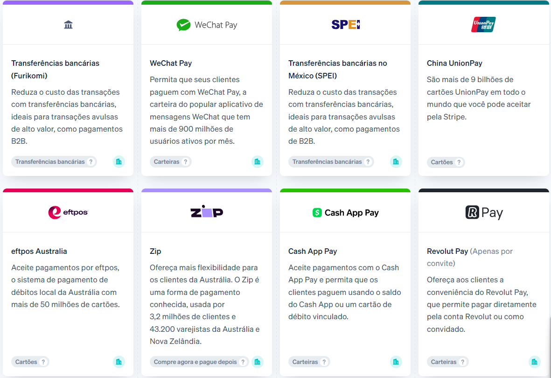Open the Transferências bancárias no México (SPEI) title
Image resolution: width=551 pixels, height=378 pixels.
338,69
